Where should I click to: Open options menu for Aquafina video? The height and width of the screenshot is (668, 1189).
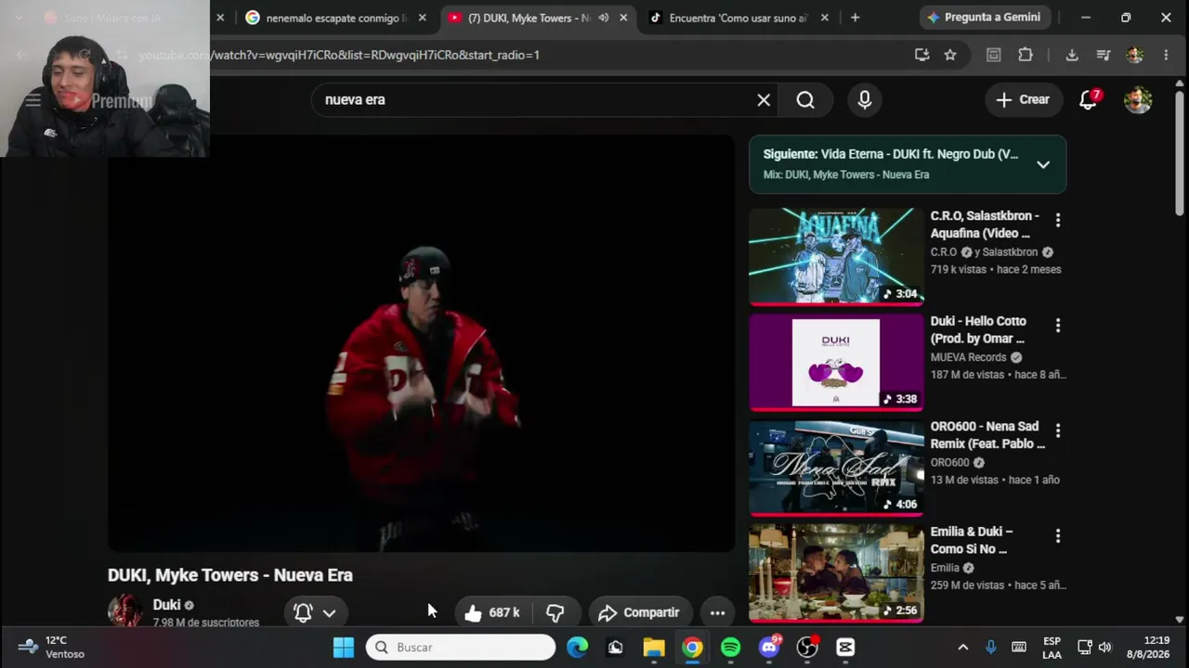pyautogui.click(x=1057, y=220)
